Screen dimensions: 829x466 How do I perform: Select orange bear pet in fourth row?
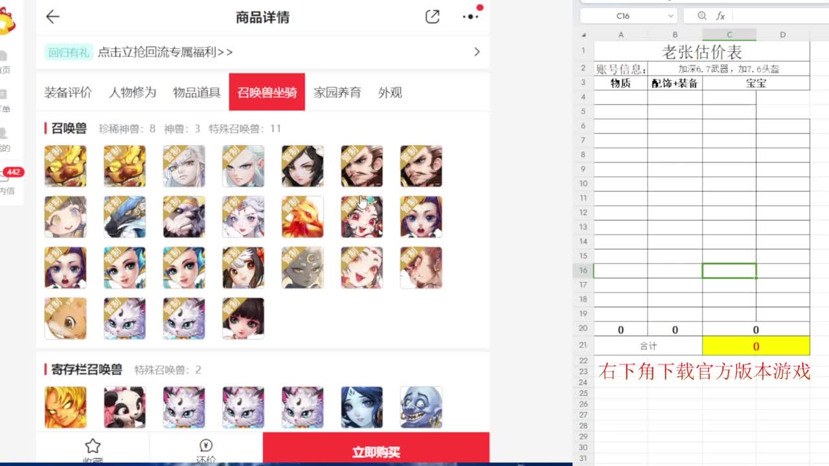pos(65,318)
